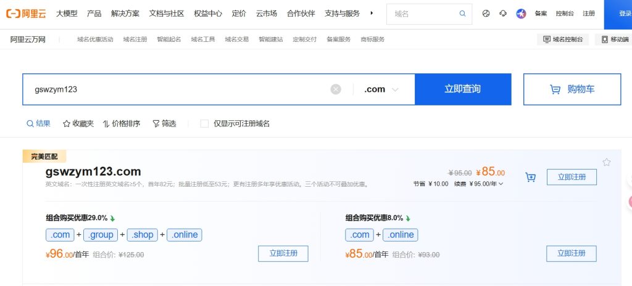Expand the 续费 ¥95.00/年 renewal price chevron
Image resolution: width=632 pixels, height=286 pixels.
pos(501,184)
